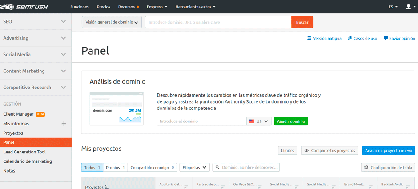Viewport: 418px width, 189px height.
Task: Click sort icon next to Proyectos column
Action: click(107, 187)
